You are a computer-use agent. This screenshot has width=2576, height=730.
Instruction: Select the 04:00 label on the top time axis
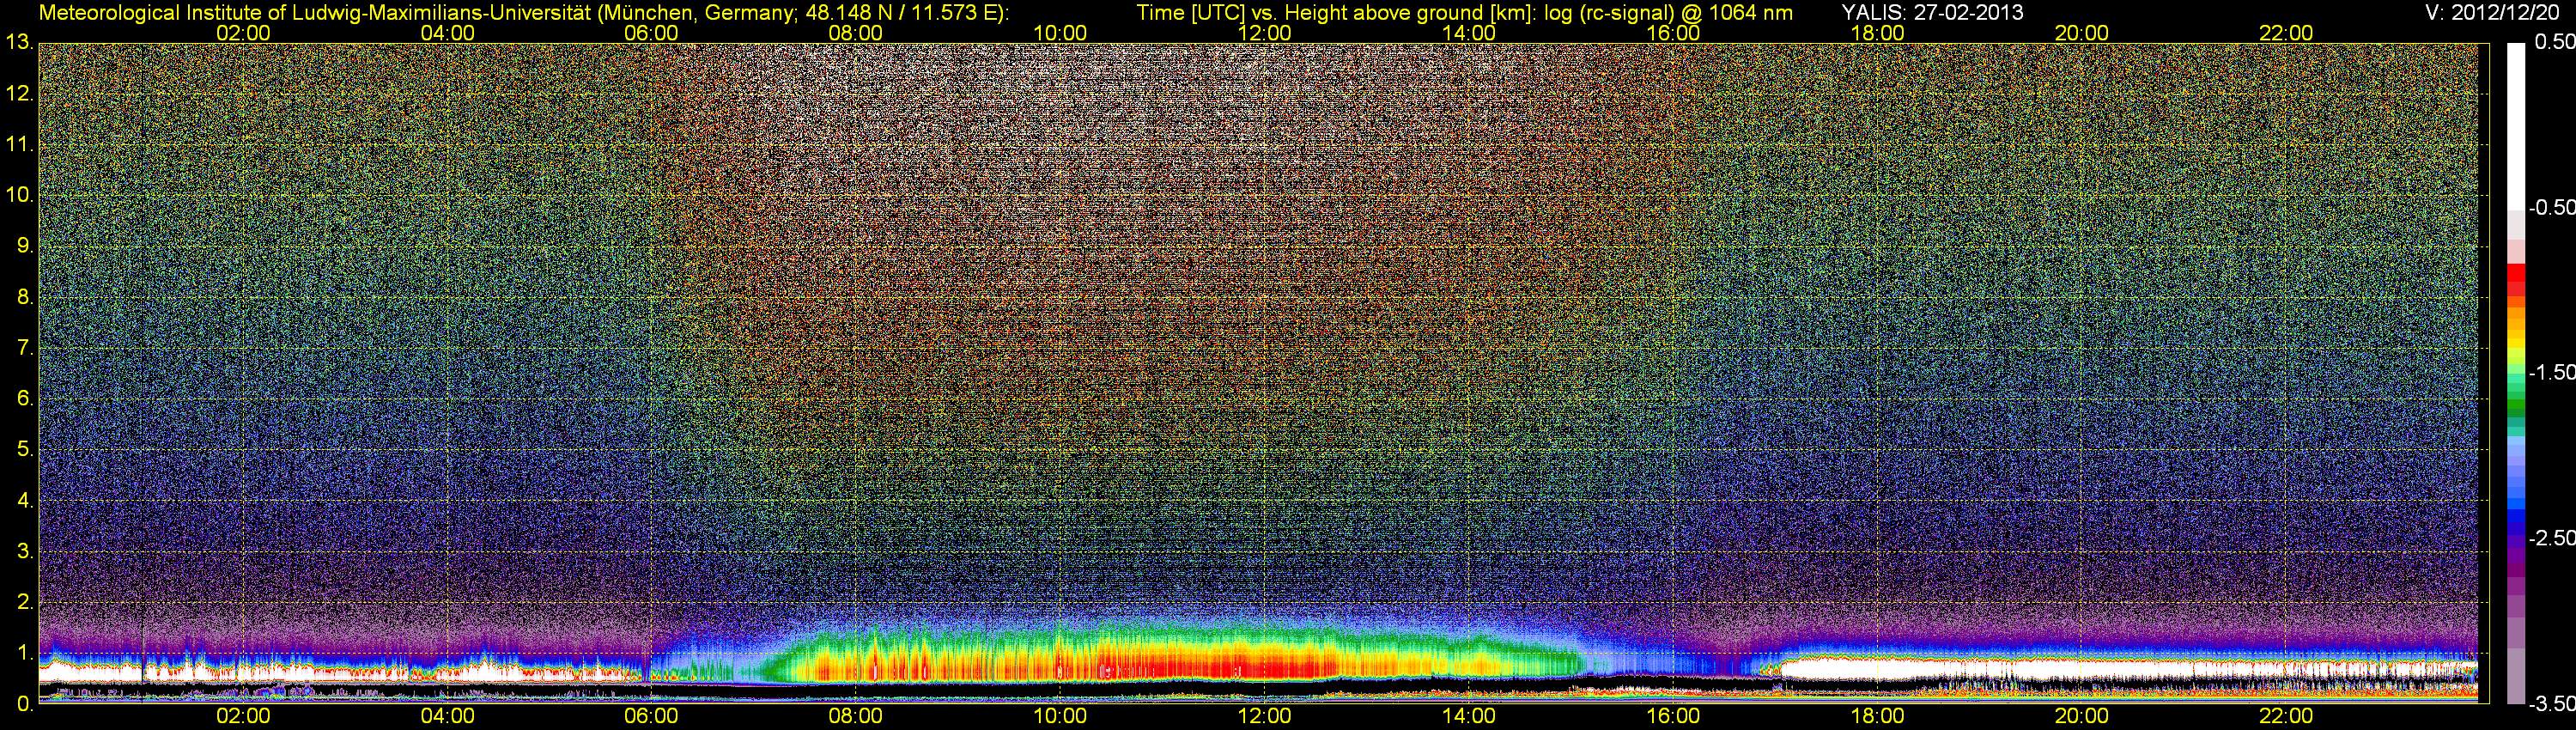click(447, 33)
